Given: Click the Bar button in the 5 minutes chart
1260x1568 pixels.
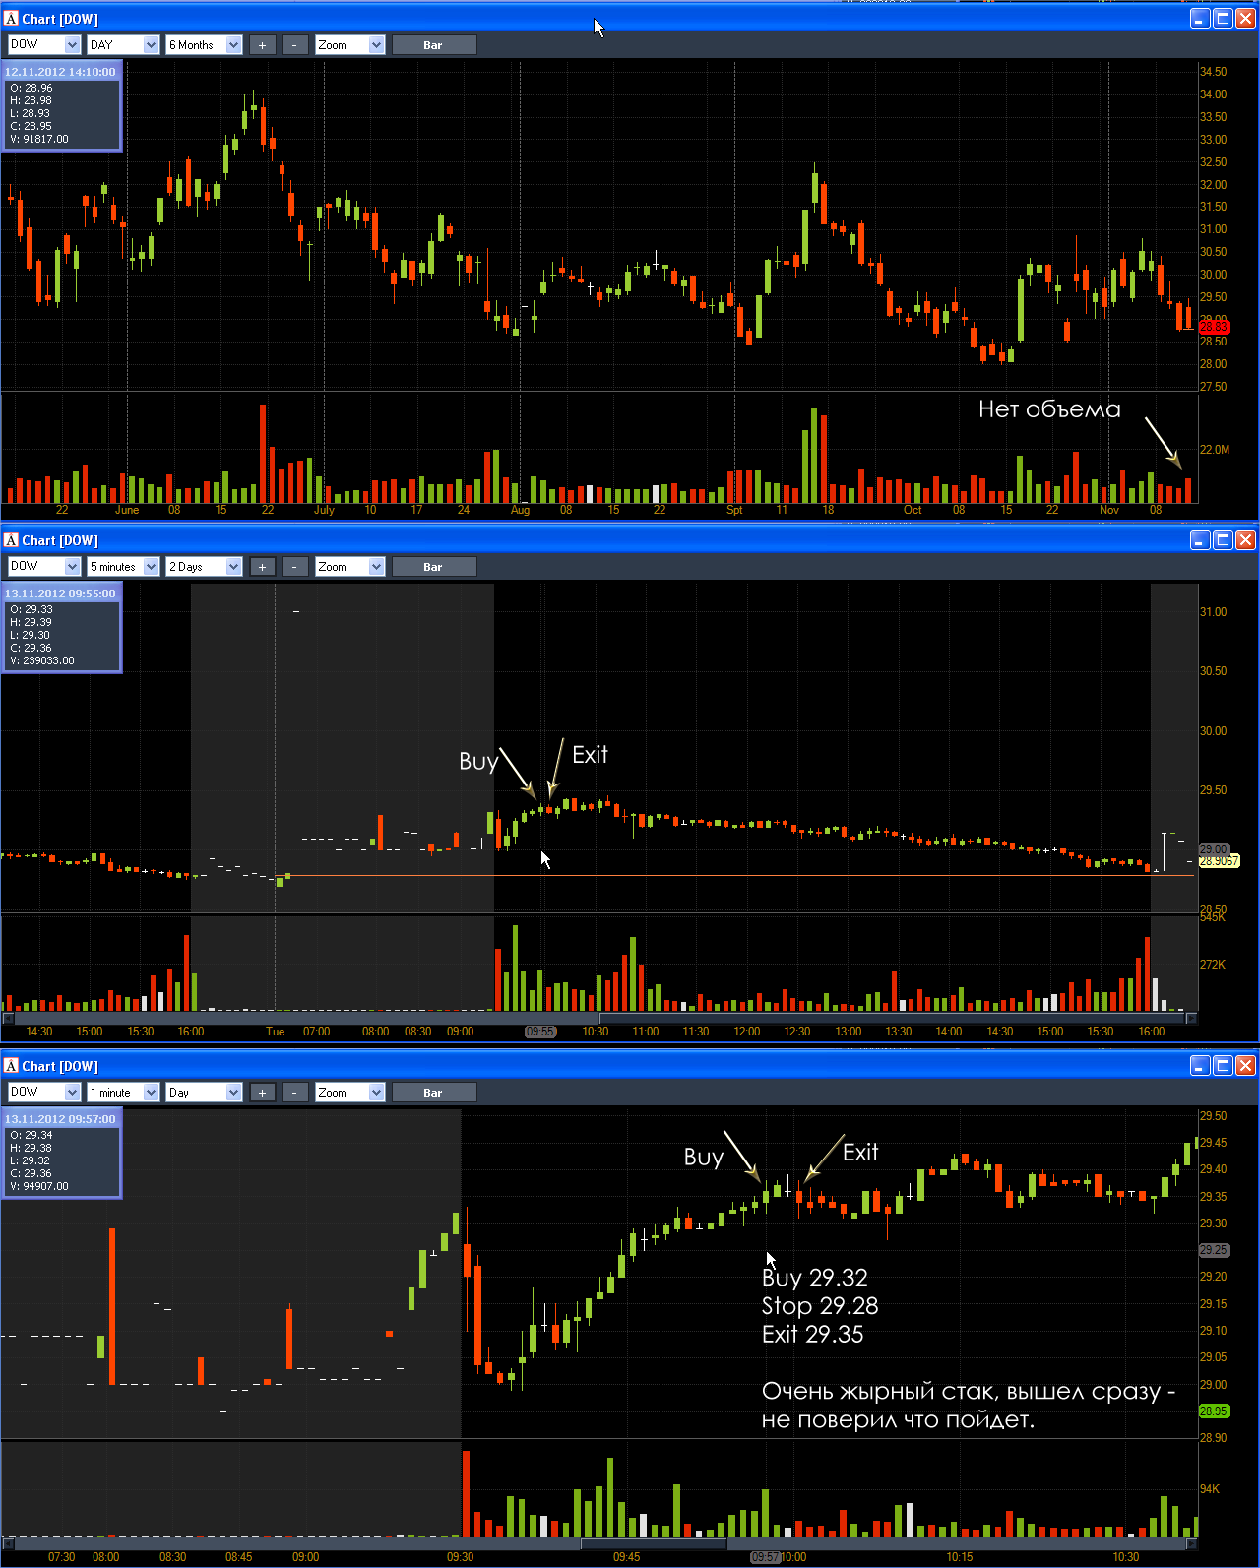Looking at the screenshot, I should point(434,567).
